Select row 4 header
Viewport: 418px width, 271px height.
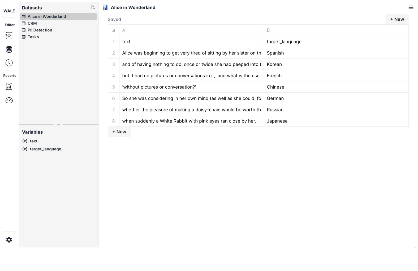114,76
